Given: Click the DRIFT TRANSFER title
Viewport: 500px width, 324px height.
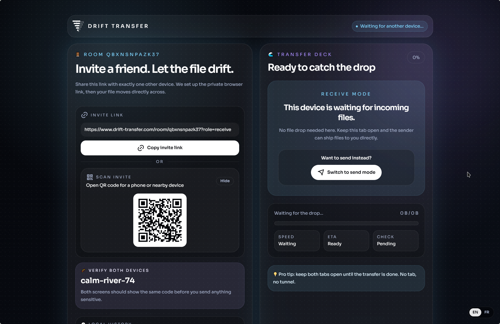Looking at the screenshot, I should tap(118, 26).
